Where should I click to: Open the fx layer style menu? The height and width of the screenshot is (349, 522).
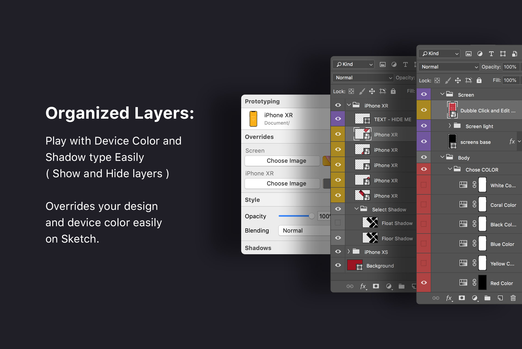pos(449,298)
